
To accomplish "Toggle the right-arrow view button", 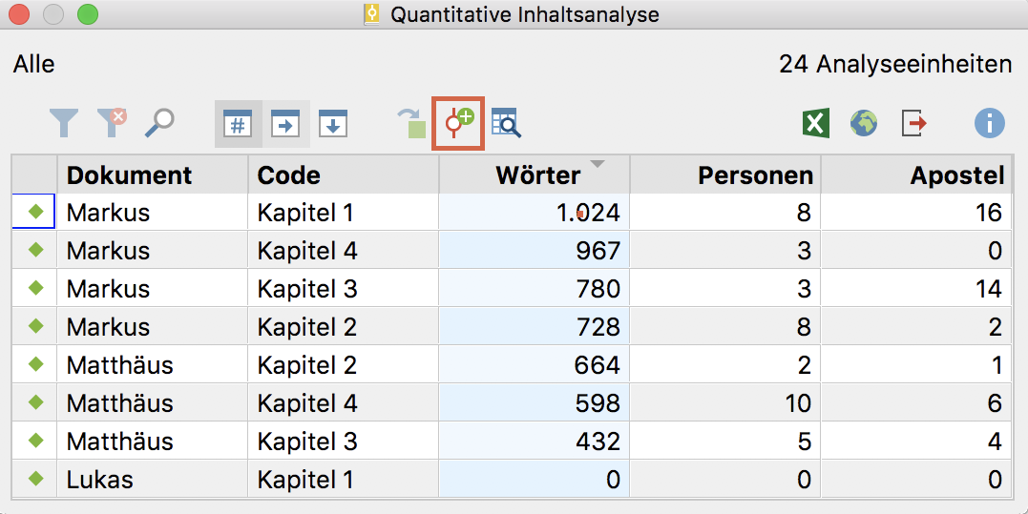I will pos(285,124).
